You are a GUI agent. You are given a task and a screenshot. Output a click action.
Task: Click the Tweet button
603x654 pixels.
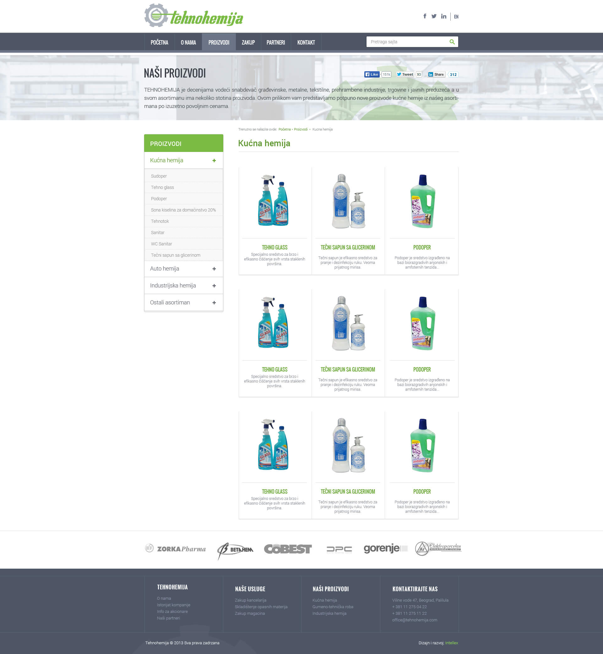pos(405,74)
